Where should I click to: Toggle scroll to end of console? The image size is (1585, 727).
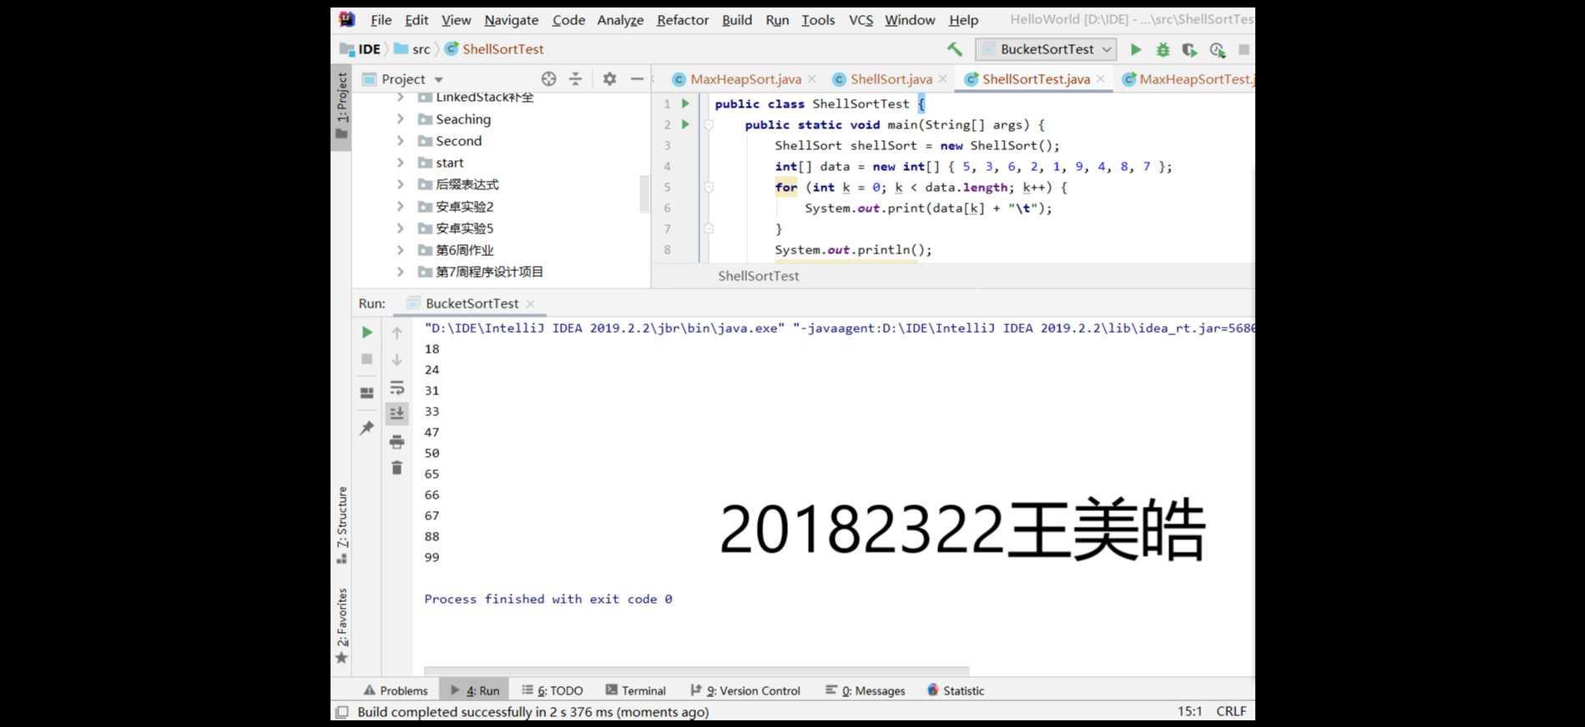click(397, 413)
